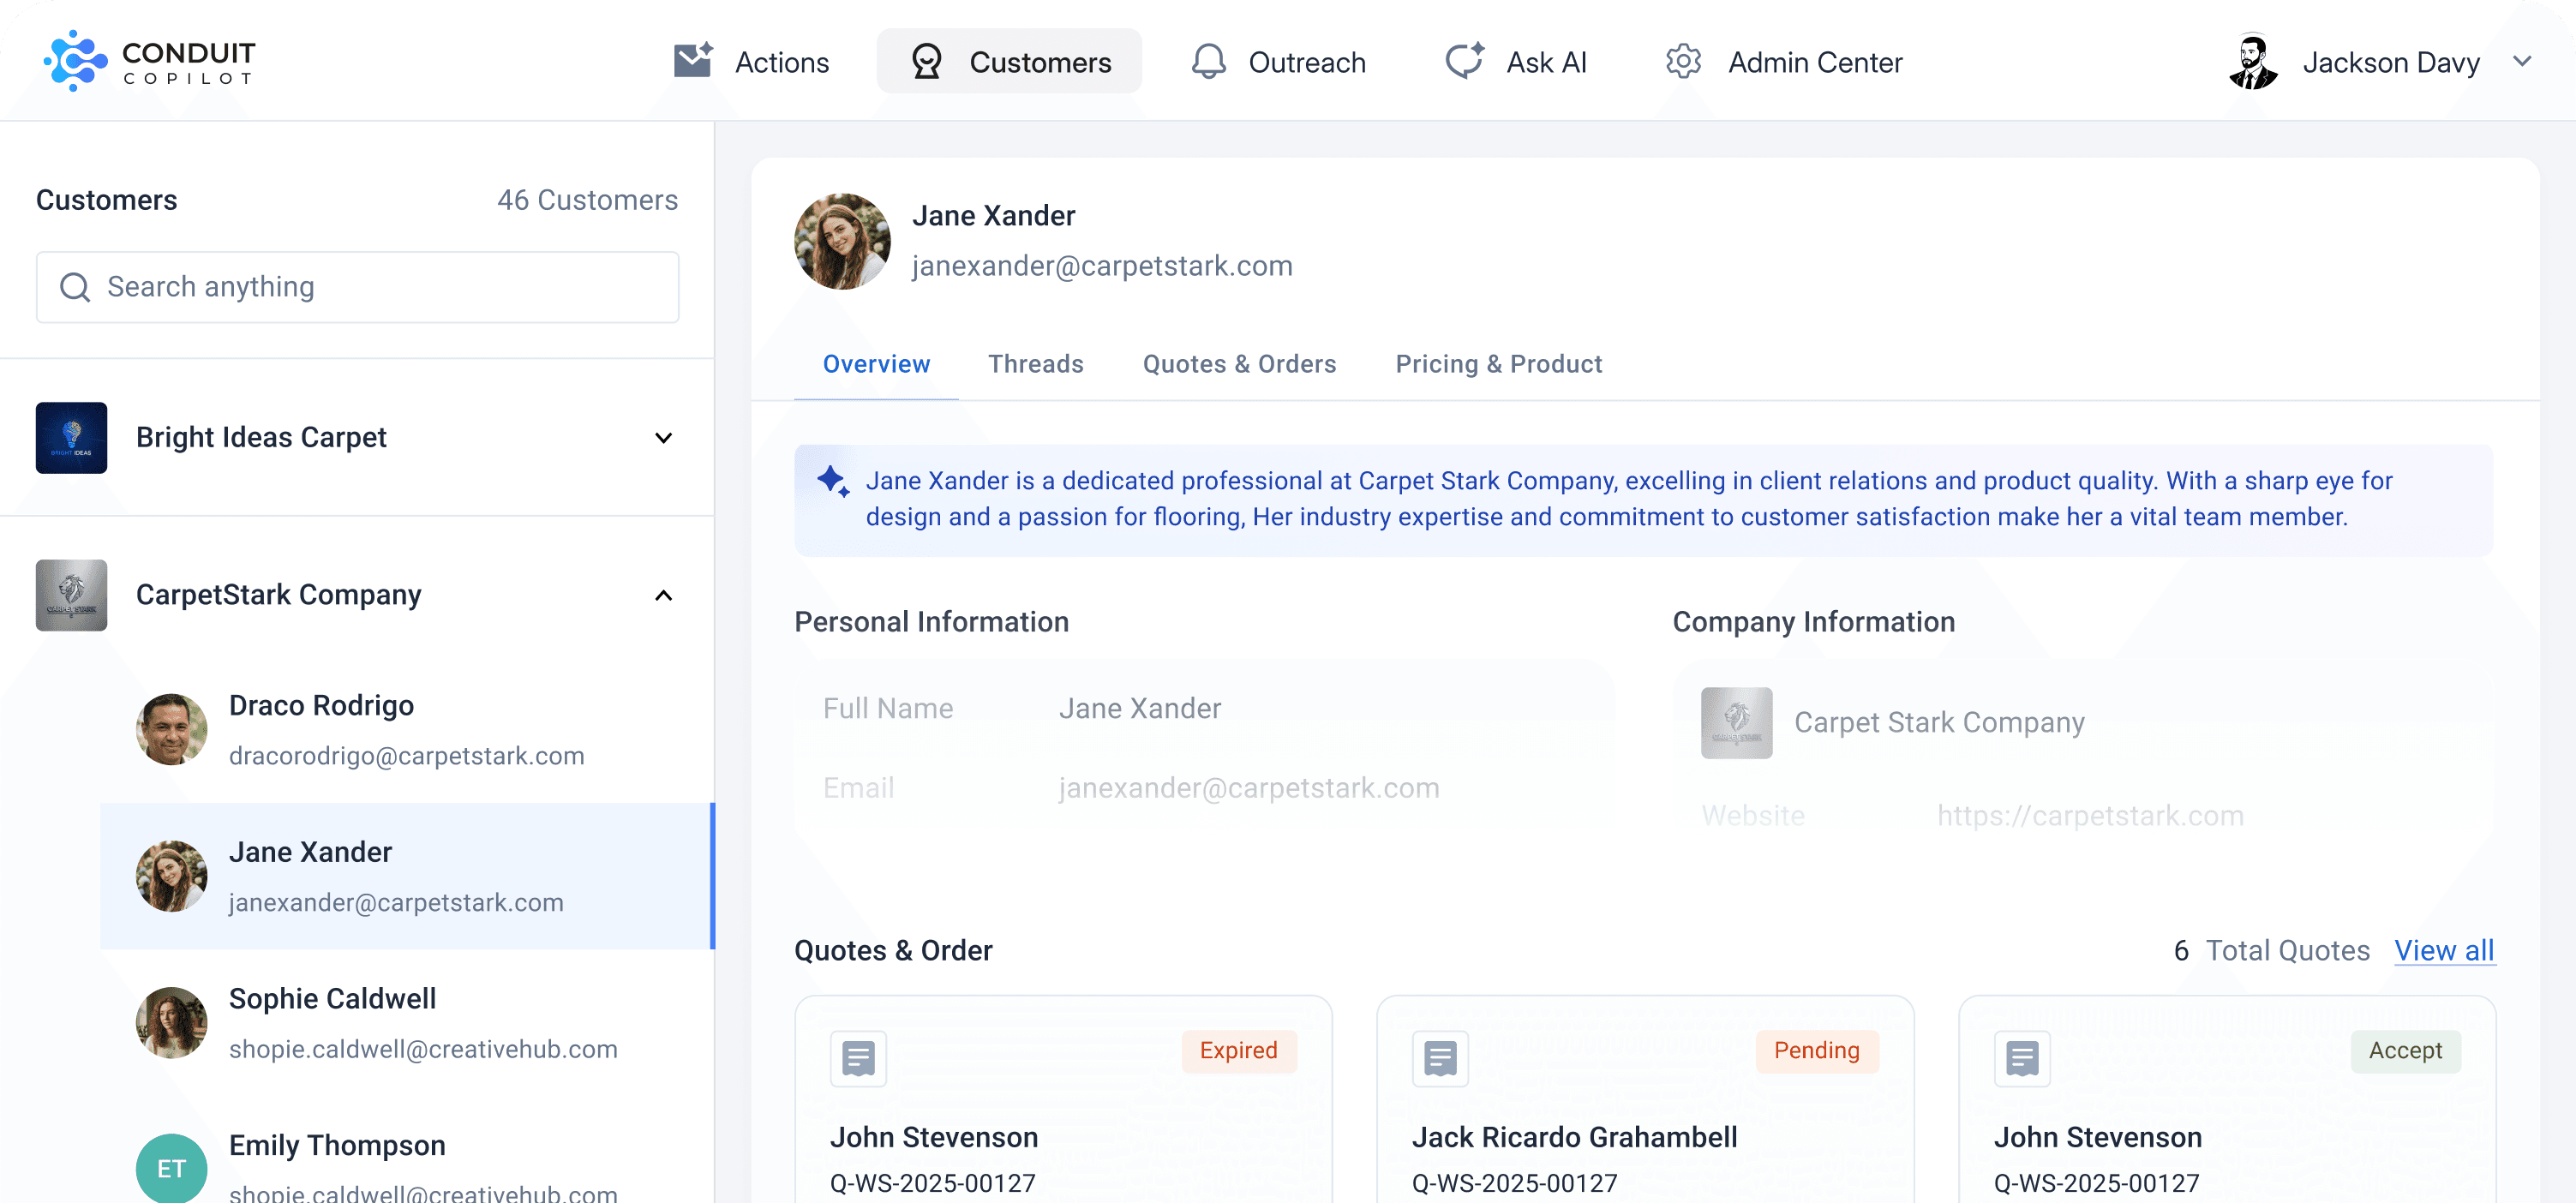Open the Pricing & Product tab
2576x1203 pixels.
[1498, 364]
